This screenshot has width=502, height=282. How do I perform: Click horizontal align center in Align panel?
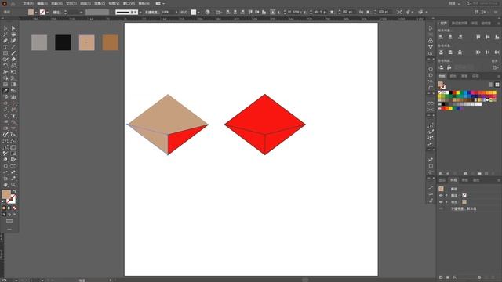(x=450, y=37)
